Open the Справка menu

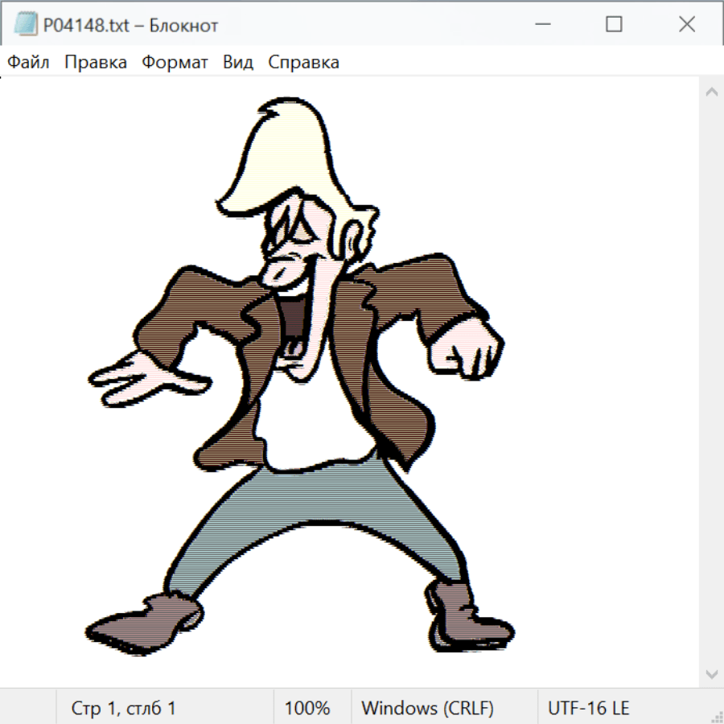point(303,63)
